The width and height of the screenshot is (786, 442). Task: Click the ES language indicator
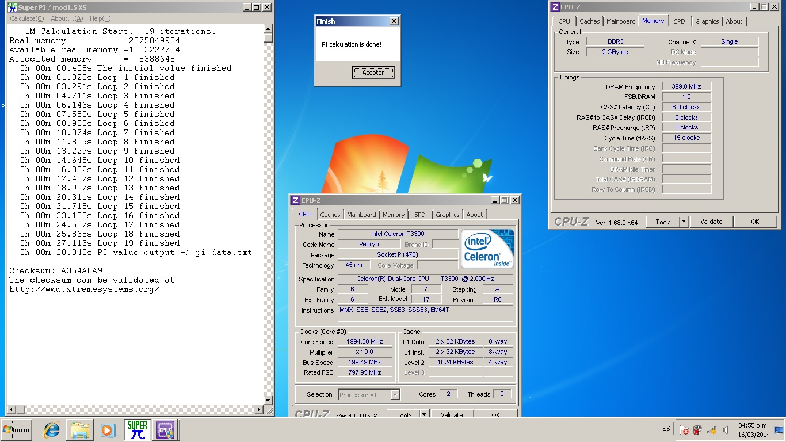(666, 429)
